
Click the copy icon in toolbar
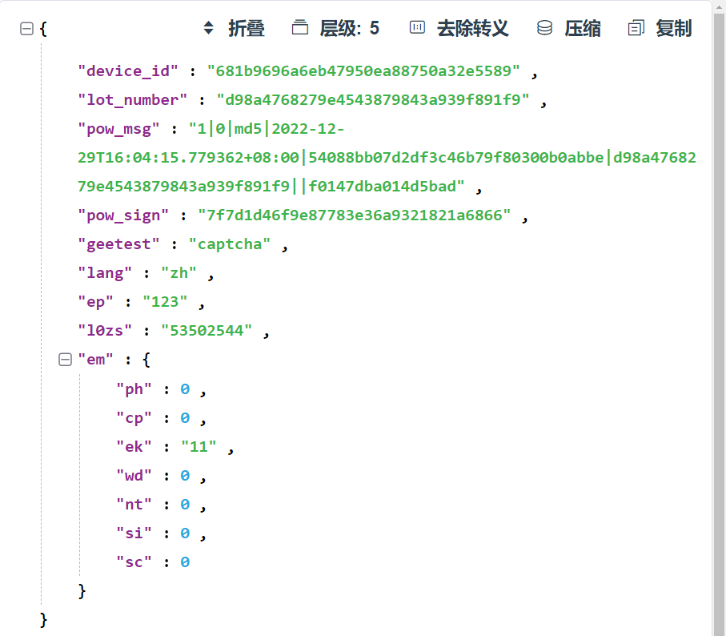636,28
